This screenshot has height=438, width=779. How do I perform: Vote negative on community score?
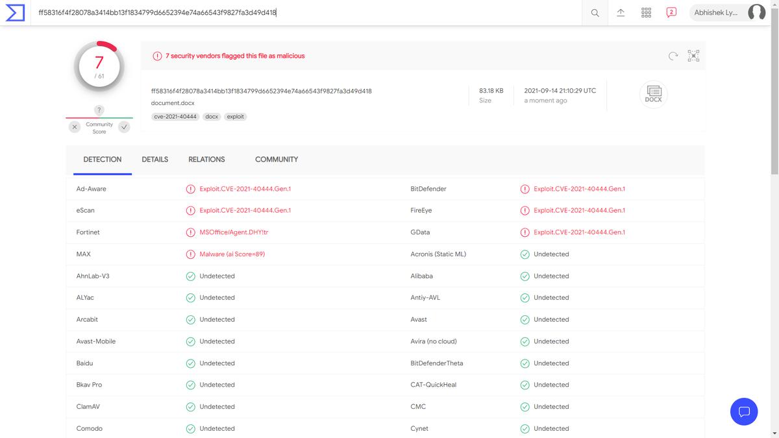tap(75, 127)
